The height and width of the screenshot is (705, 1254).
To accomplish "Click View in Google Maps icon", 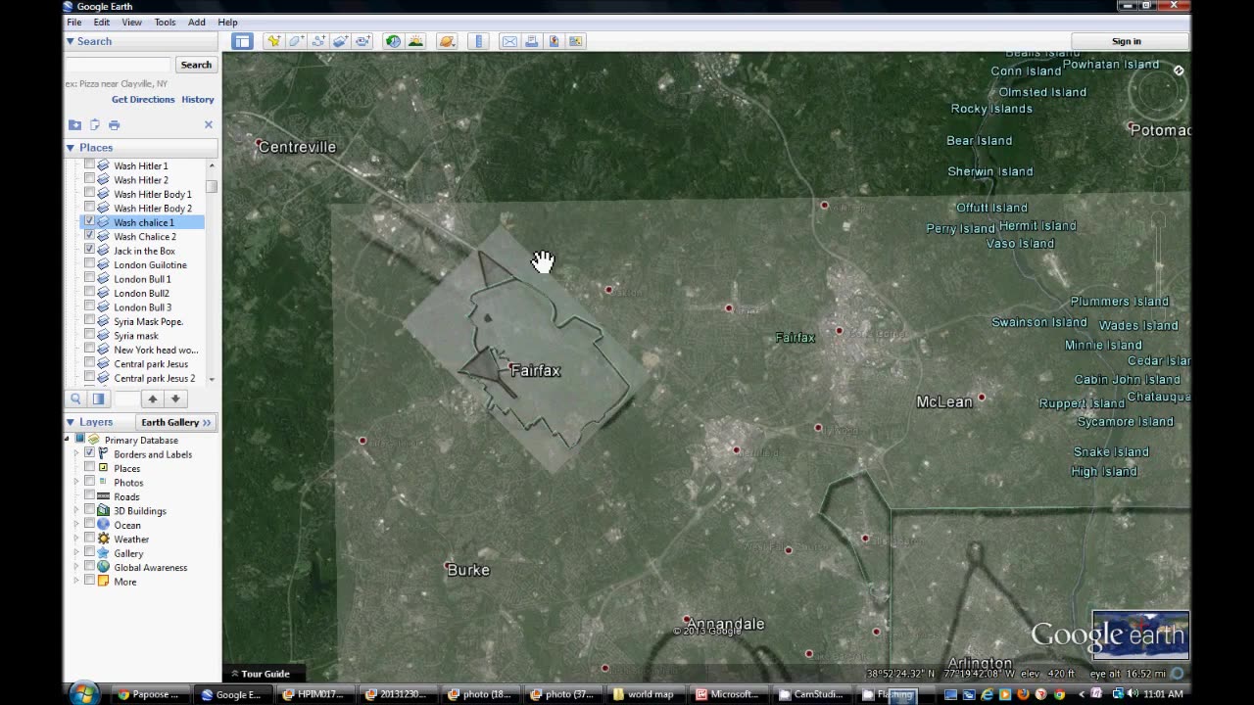I will 554,41.
